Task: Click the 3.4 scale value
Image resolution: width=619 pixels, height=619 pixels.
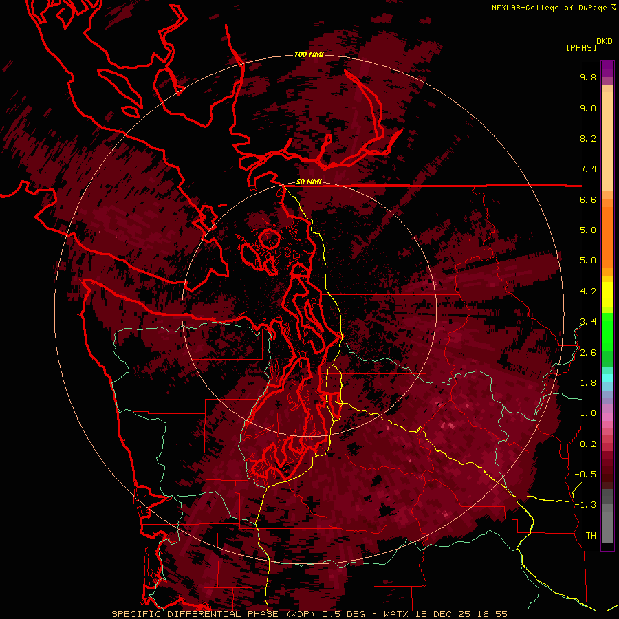Action: click(588, 322)
